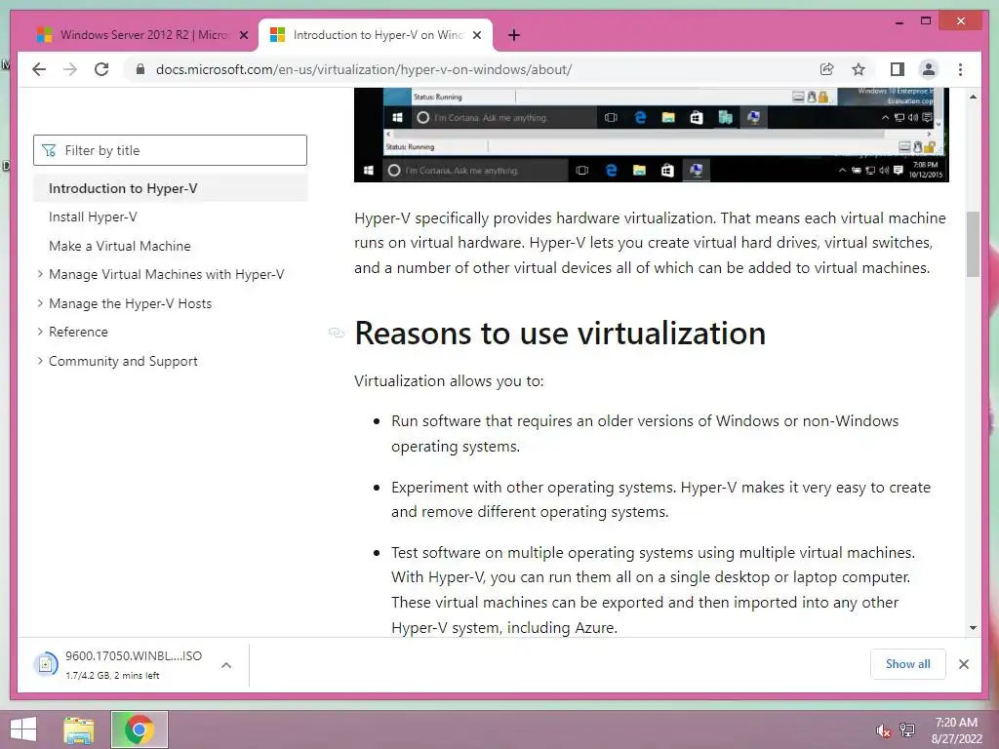This screenshot has height=749, width=999.
Task: Click the Hyper-V screenshot image
Action: point(651,135)
